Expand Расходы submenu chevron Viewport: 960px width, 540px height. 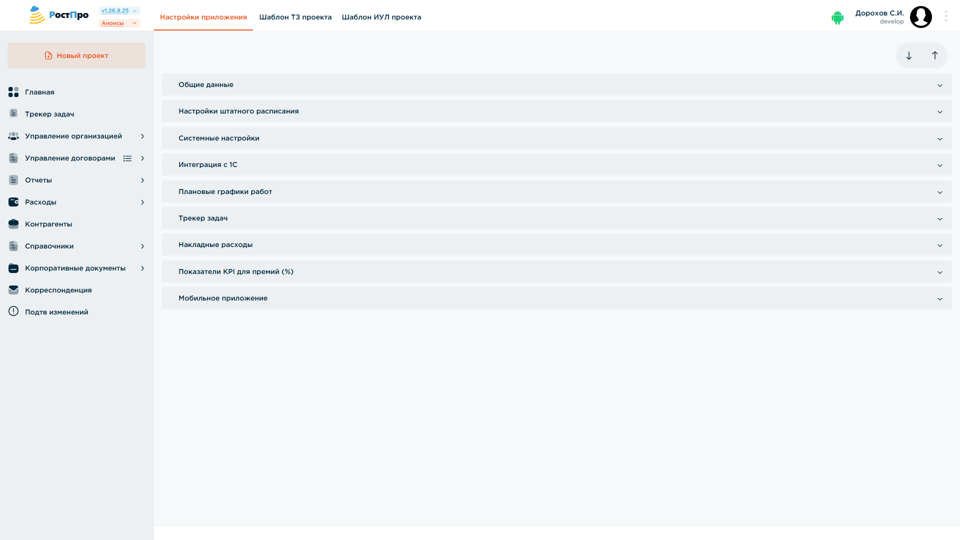[142, 202]
